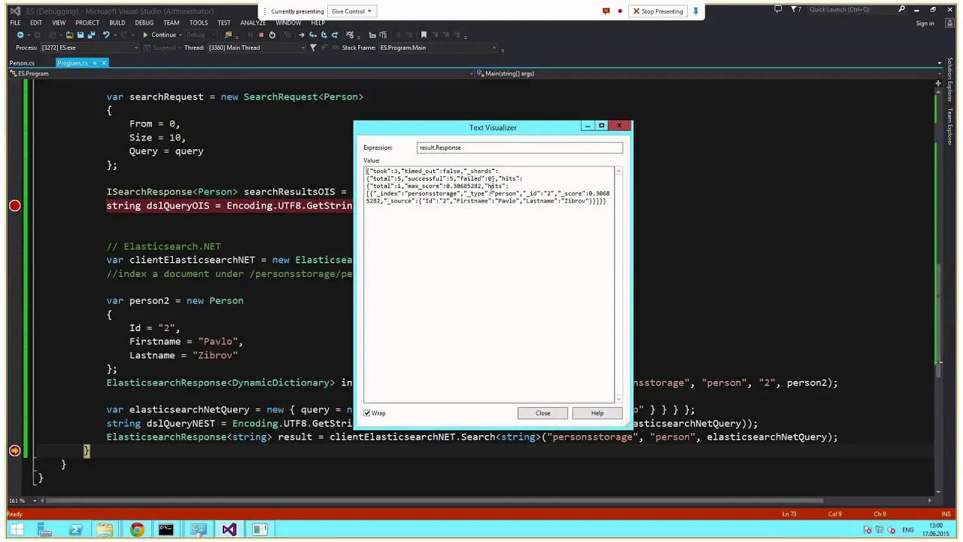The image size is (963, 542).
Task: Click inside the JSON Value text area
Action: [489, 286]
